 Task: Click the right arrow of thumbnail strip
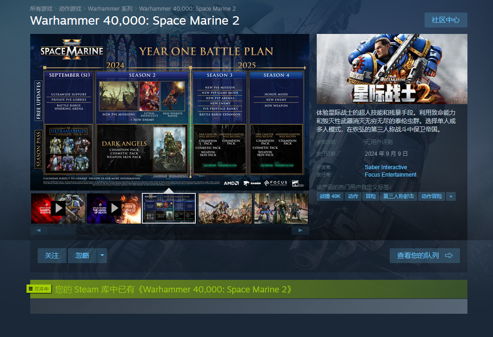pos(300,231)
